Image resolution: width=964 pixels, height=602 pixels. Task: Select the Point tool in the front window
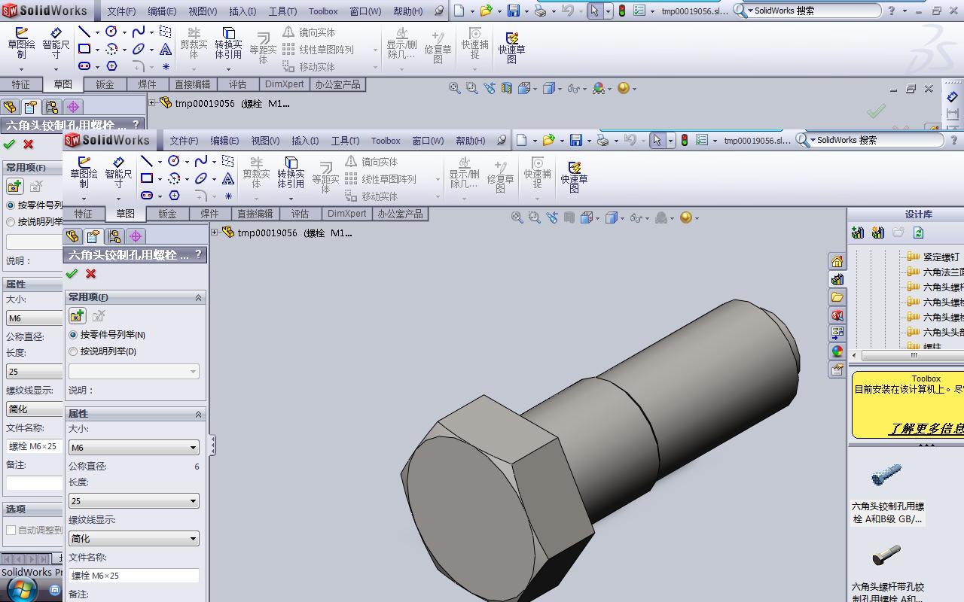coord(228,196)
